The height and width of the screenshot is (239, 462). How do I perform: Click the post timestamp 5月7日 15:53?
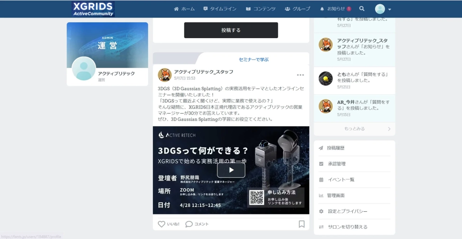(x=185, y=78)
